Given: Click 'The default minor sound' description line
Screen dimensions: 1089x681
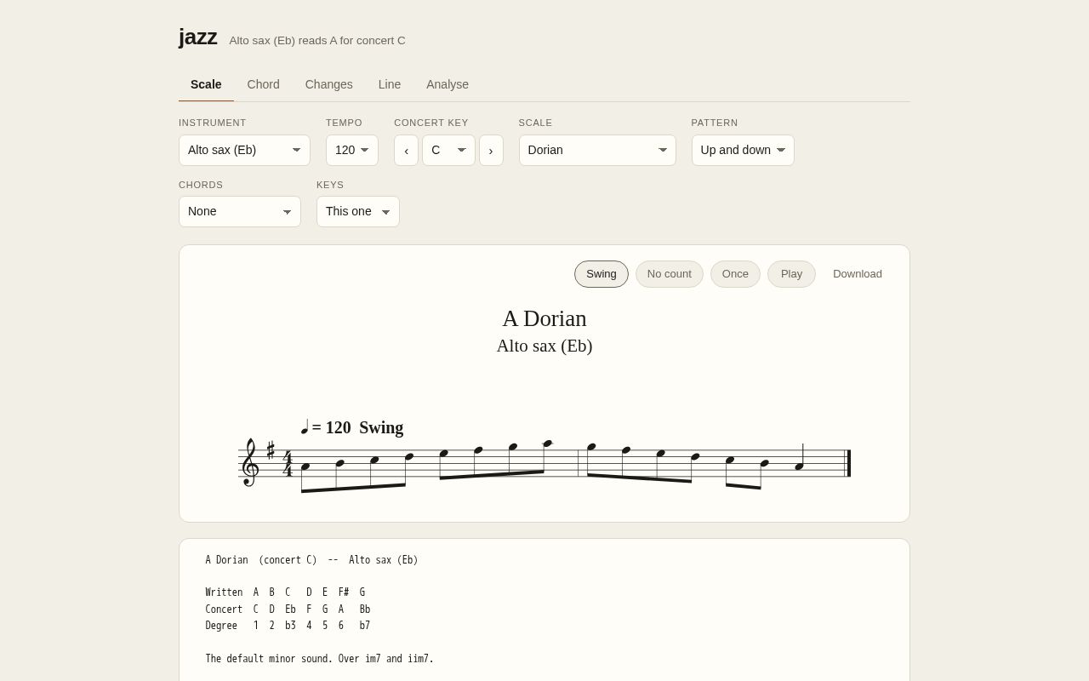Looking at the screenshot, I should [319, 659].
